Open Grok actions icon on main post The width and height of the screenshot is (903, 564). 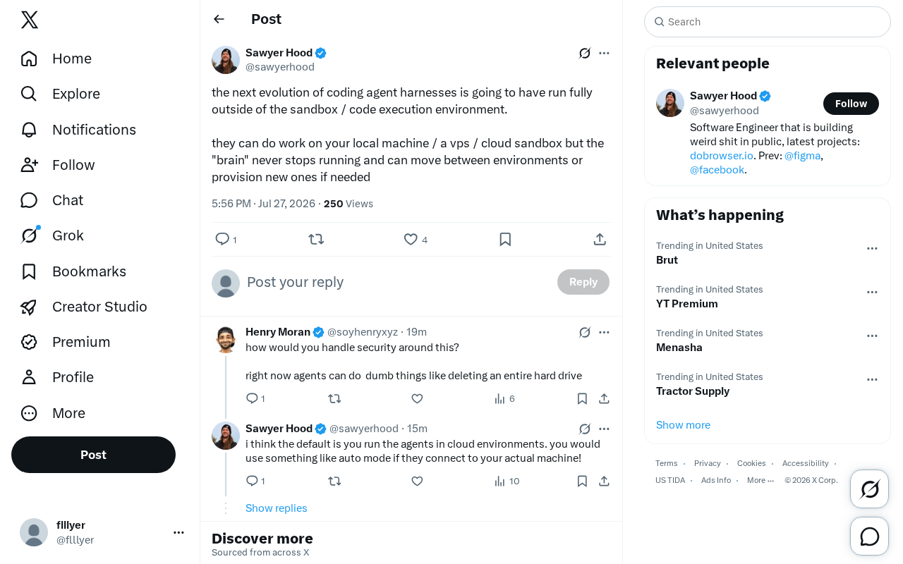tap(585, 53)
